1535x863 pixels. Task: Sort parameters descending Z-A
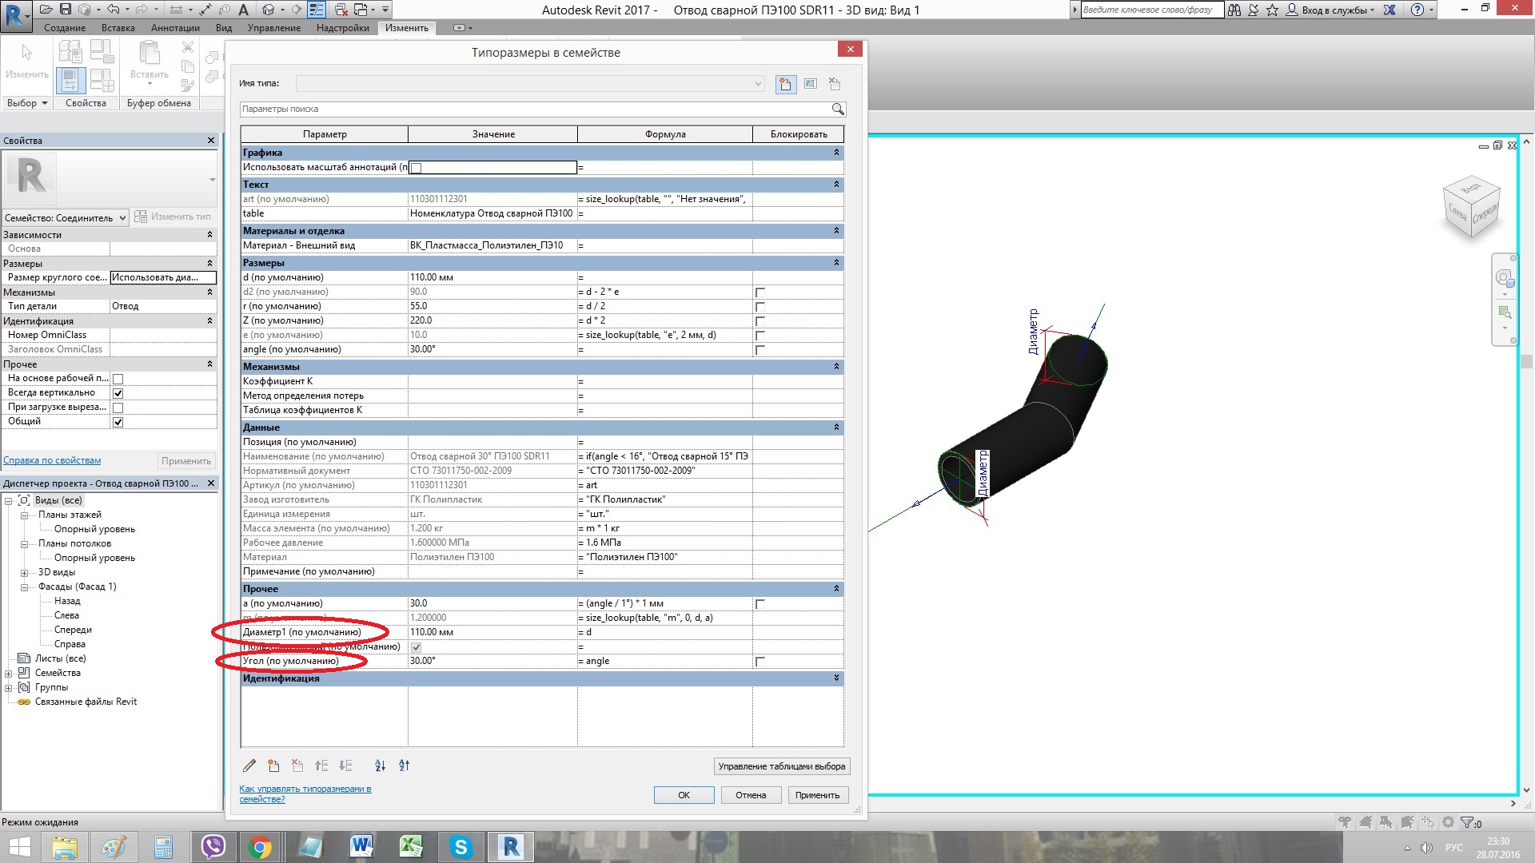(405, 766)
